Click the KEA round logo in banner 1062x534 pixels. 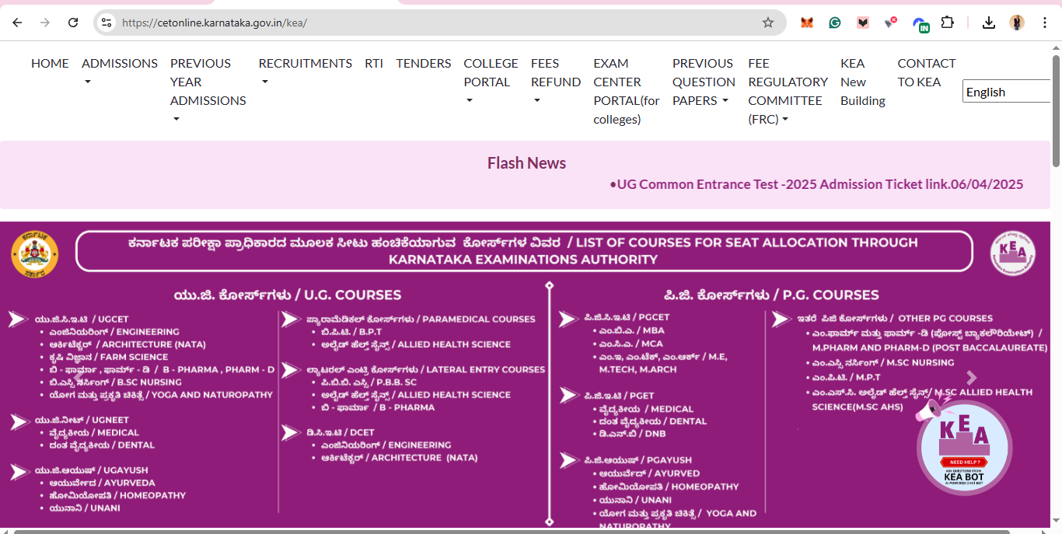click(x=1012, y=253)
